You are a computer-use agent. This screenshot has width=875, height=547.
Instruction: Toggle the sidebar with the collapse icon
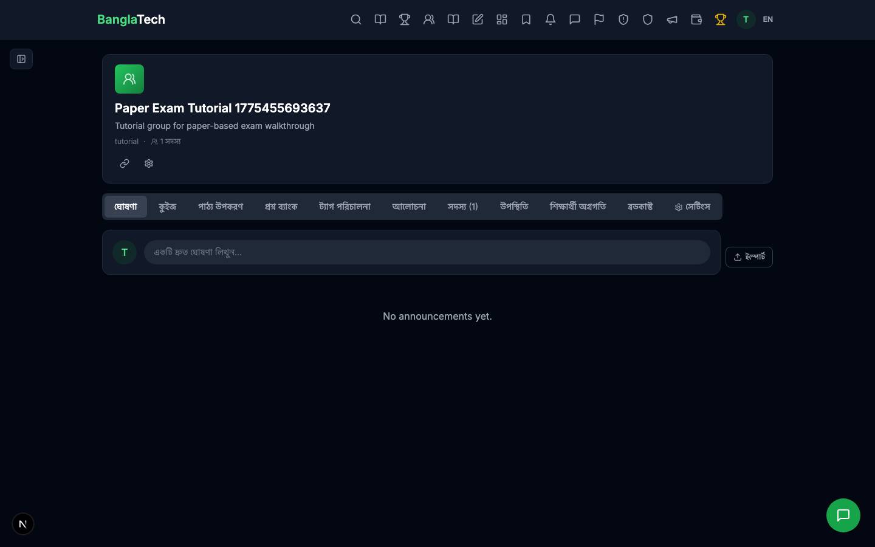[x=21, y=59]
